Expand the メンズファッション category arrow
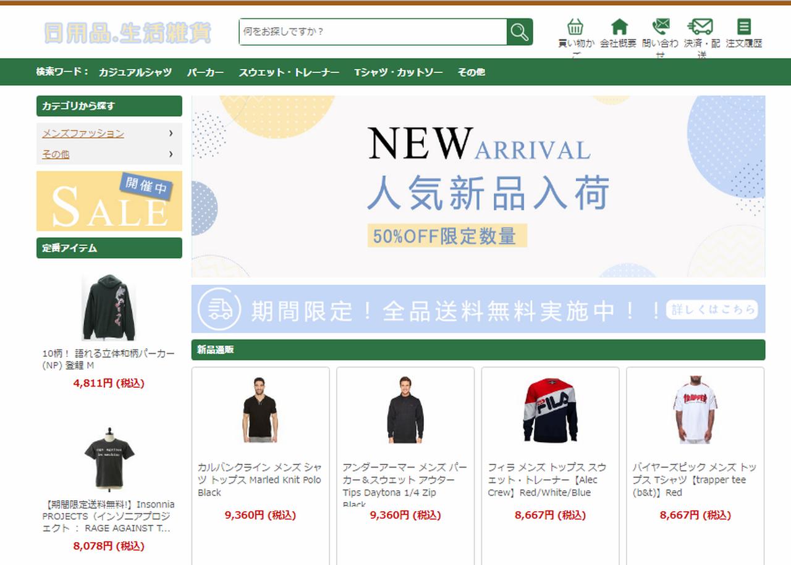This screenshot has width=791, height=565. click(x=171, y=133)
